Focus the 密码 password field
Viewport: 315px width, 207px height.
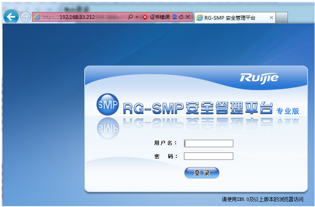pos(209,156)
